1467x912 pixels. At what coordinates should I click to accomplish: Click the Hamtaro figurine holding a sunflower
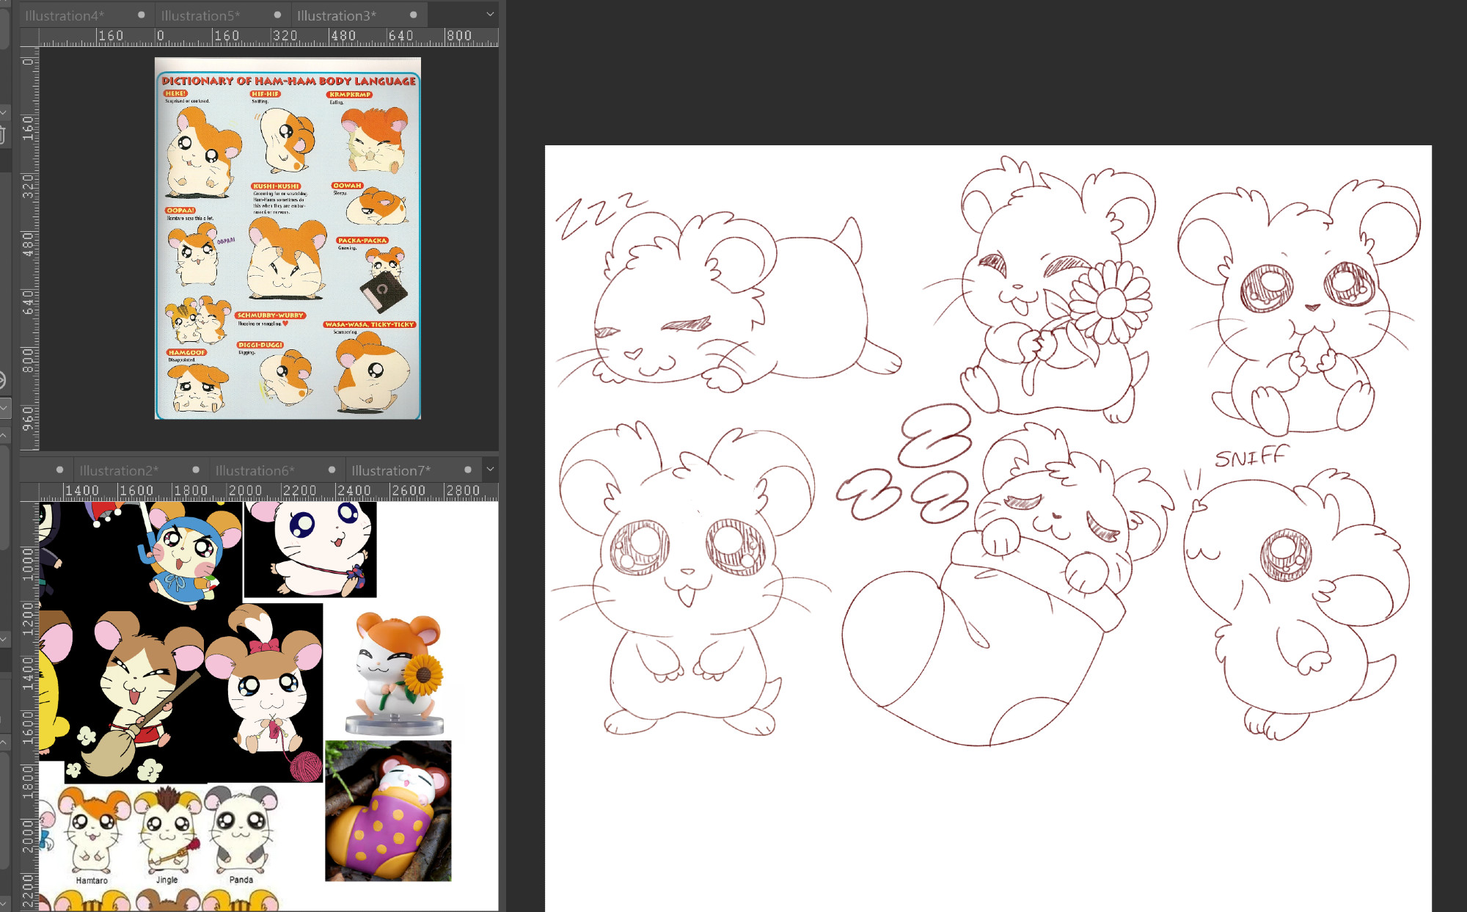(x=397, y=674)
